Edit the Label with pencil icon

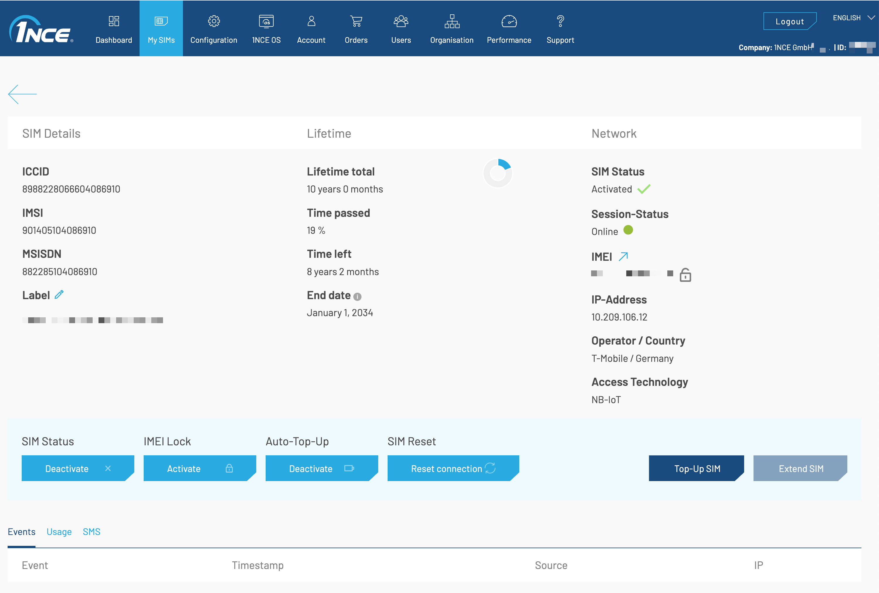point(59,295)
